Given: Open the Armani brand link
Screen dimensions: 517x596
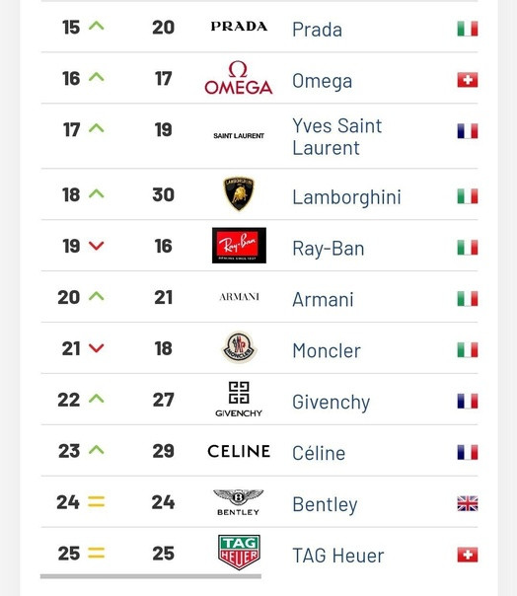Looking at the screenshot, I should coord(323,300).
